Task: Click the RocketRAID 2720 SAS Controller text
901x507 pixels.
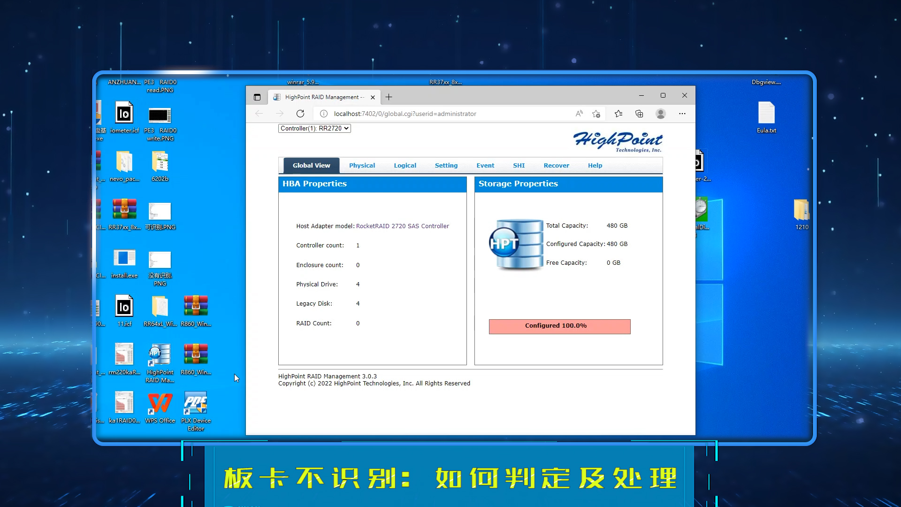Action: (x=402, y=226)
